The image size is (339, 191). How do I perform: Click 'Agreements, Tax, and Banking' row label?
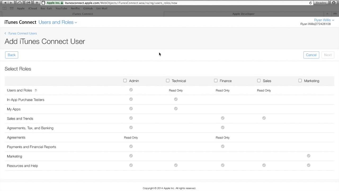[30, 128]
